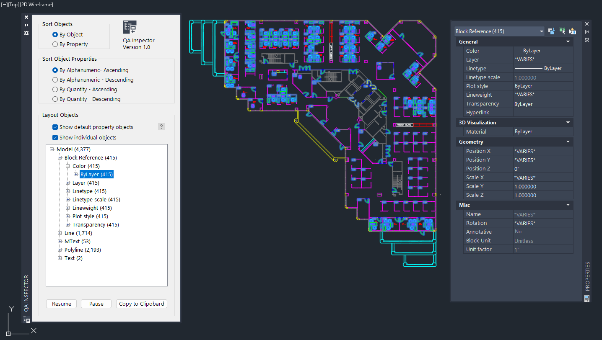The image size is (602, 340).
Task: Choose By Alphanumeric - Descending sorting
Action: click(55, 80)
